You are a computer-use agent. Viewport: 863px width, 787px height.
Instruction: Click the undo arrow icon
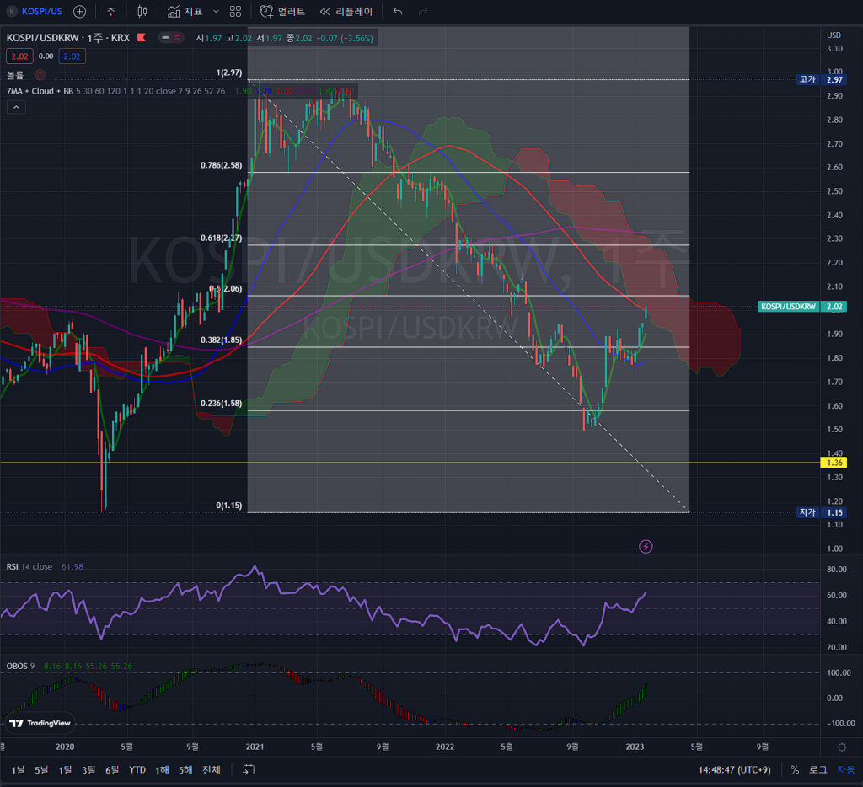(398, 12)
